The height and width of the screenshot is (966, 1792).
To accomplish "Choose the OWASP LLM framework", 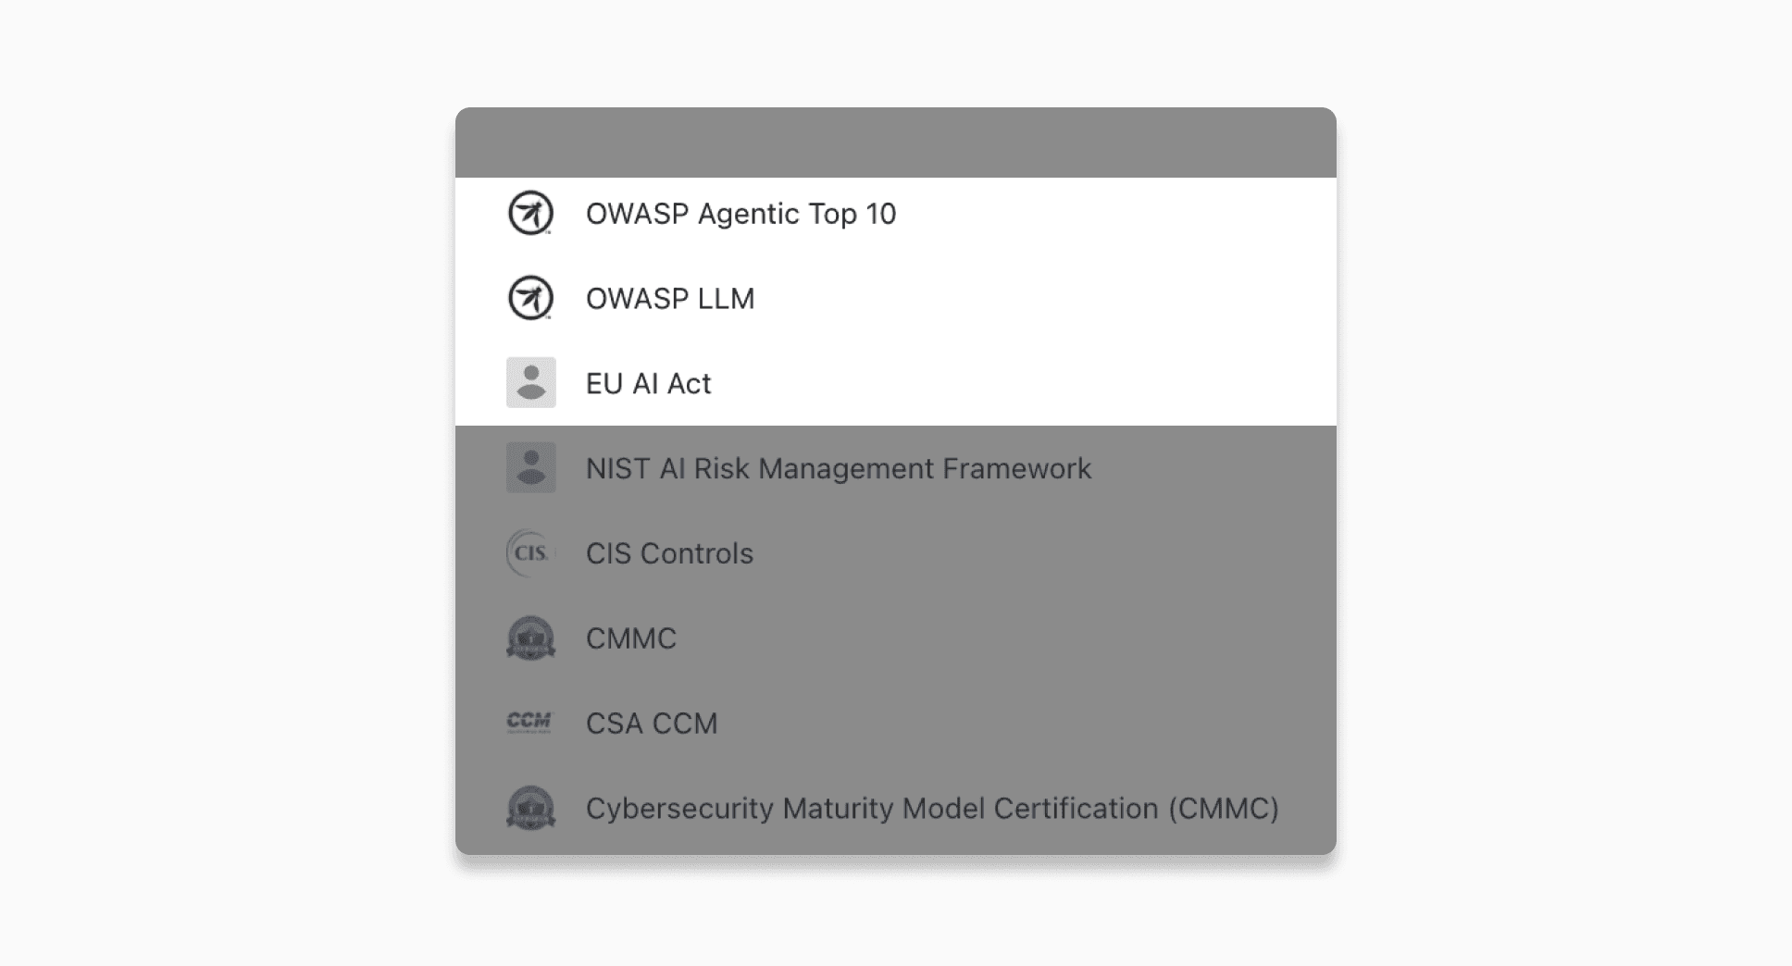I will [x=670, y=299].
